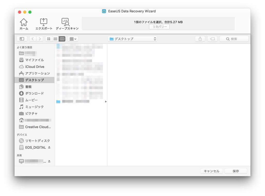The width and height of the screenshot is (265, 196).
Task: Click the share toolbar button
Action: [200, 39]
